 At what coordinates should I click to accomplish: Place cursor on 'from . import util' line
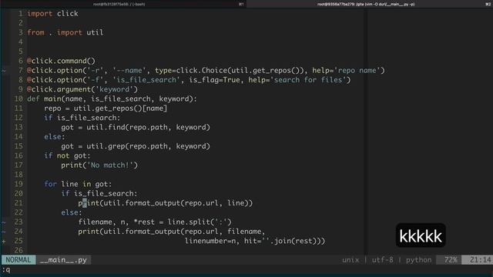pos(65,32)
